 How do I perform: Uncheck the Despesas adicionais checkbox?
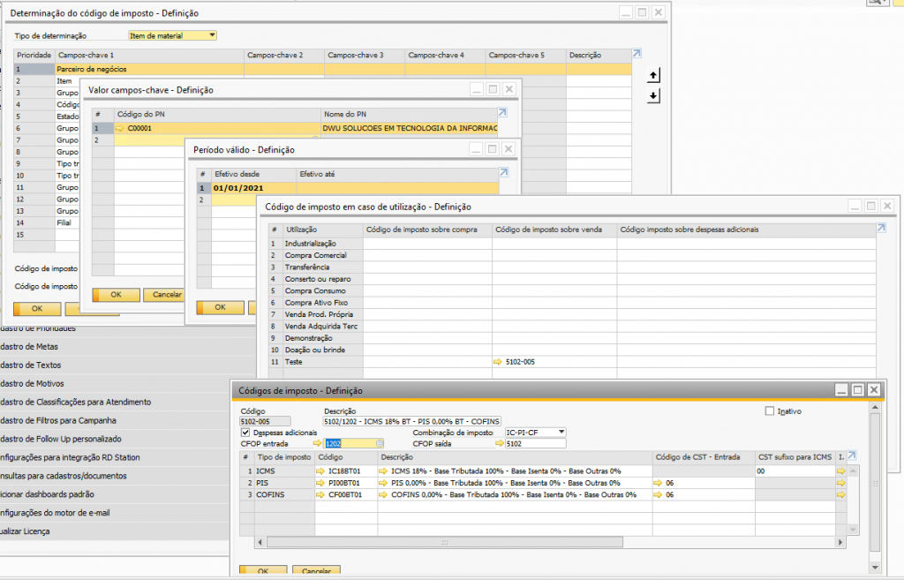pyautogui.click(x=245, y=433)
